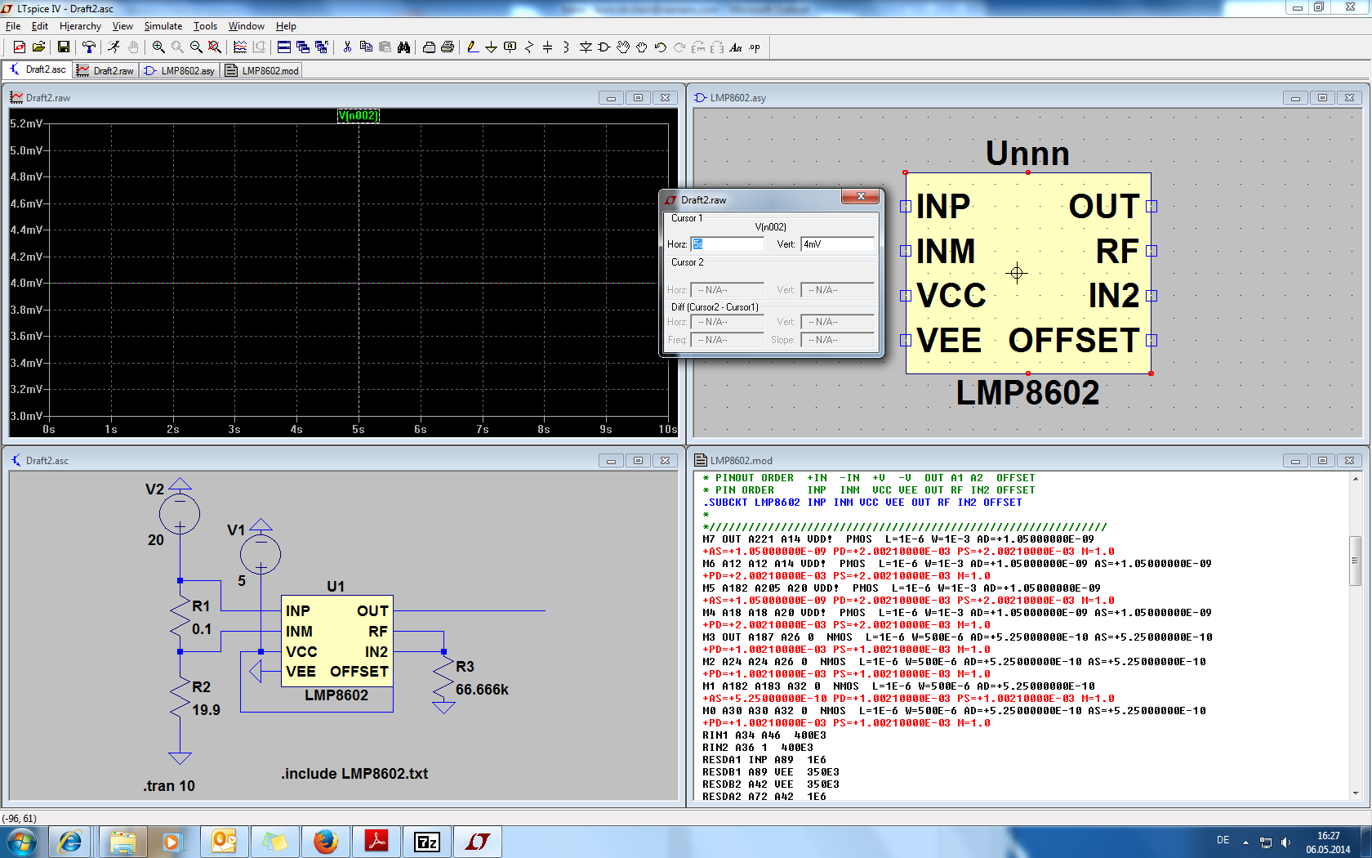Click the V(n002) trace label on plot
1372x858 pixels.
(x=359, y=115)
